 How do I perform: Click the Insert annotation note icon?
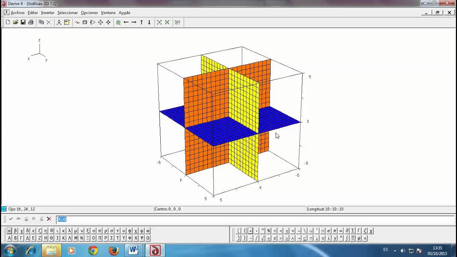[x=67, y=22]
